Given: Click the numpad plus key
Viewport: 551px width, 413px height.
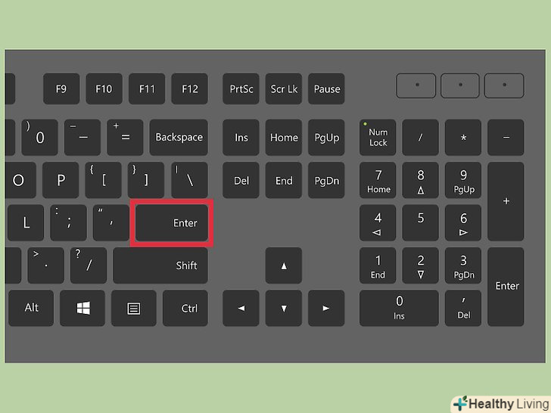Looking at the screenshot, I should (x=506, y=201).
